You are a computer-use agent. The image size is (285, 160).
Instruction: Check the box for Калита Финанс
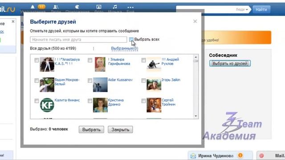37,101
